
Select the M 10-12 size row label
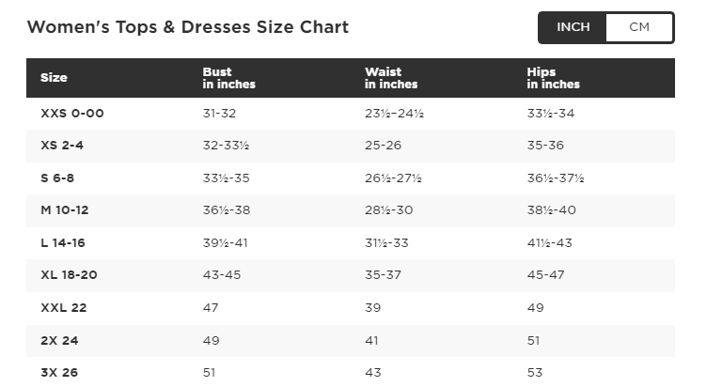point(64,210)
